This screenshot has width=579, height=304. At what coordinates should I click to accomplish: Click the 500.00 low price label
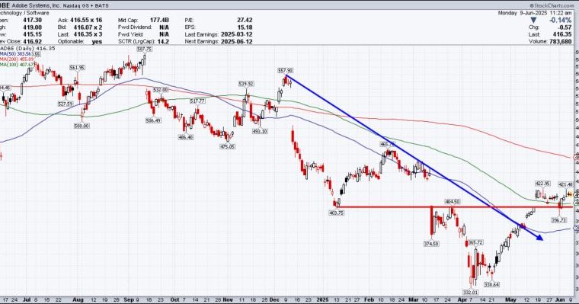click(82, 126)
